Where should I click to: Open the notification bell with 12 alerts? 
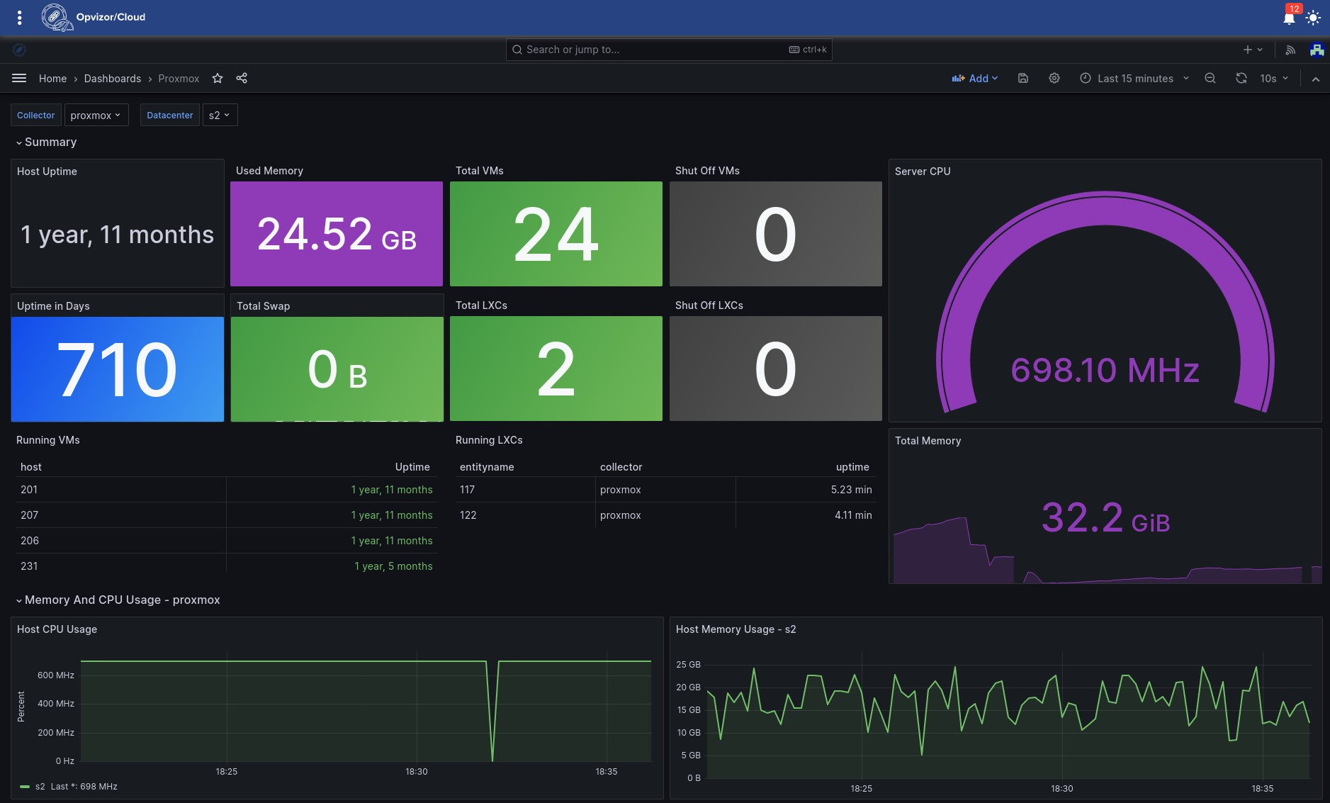point(1289,18)
